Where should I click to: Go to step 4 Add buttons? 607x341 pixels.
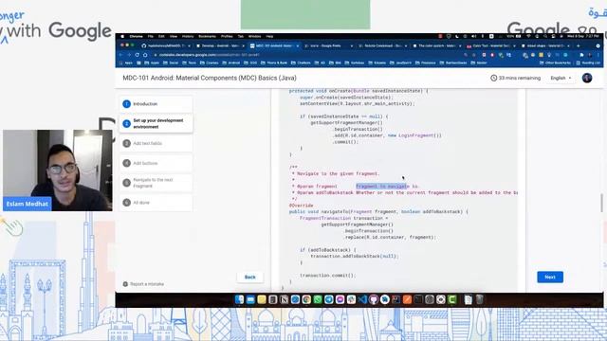point(156,163)
